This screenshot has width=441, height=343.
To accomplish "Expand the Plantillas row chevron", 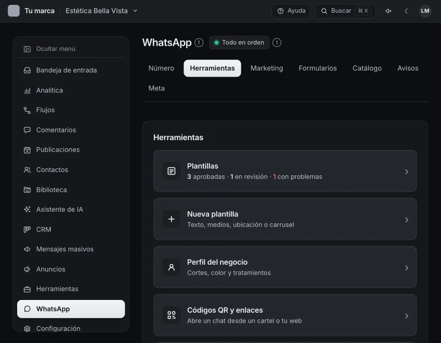I will click(406, 171).
